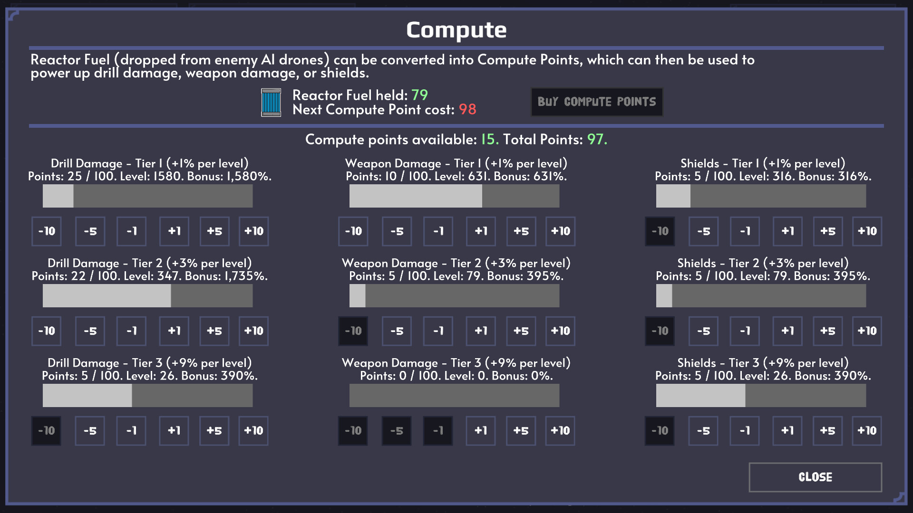913x513 pixels.
Task: Remove 5 points from Shields Tier 2
Action: pos(703,331)
